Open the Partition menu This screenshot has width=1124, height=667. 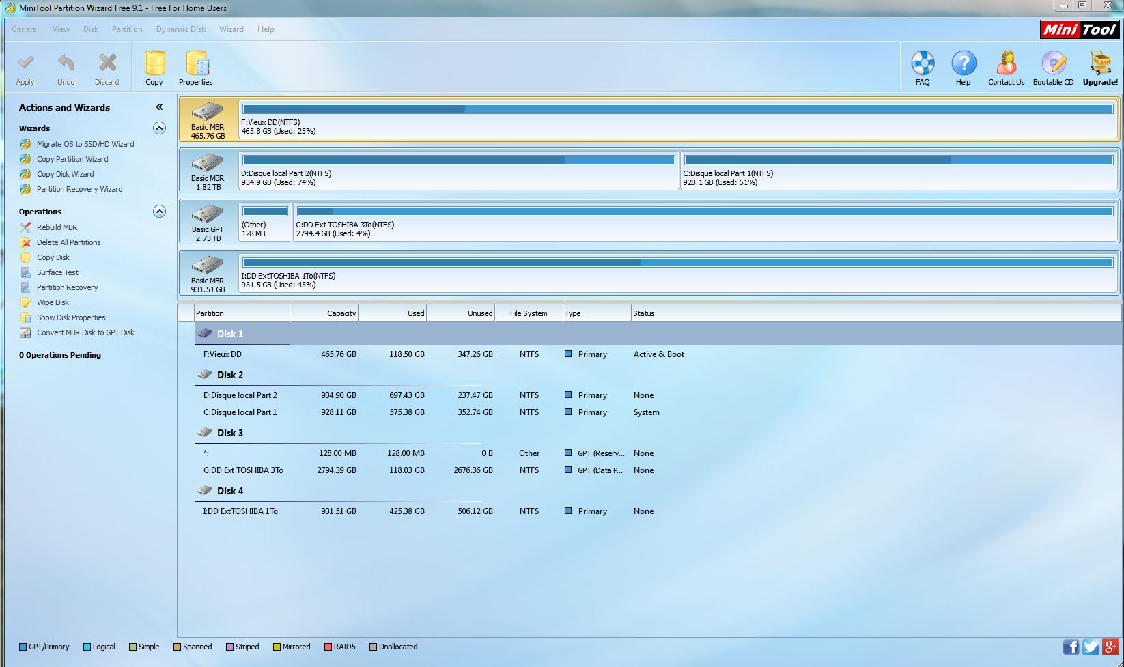coord(127,29)
